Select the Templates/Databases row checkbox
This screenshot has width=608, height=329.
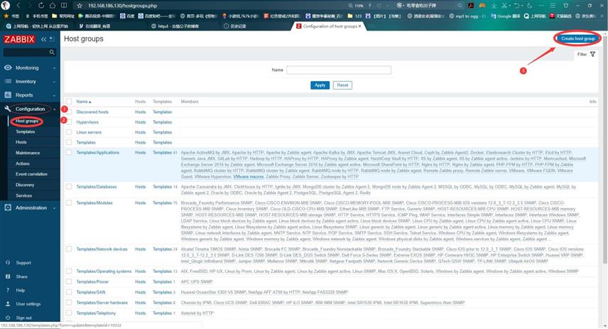(69, 187)
